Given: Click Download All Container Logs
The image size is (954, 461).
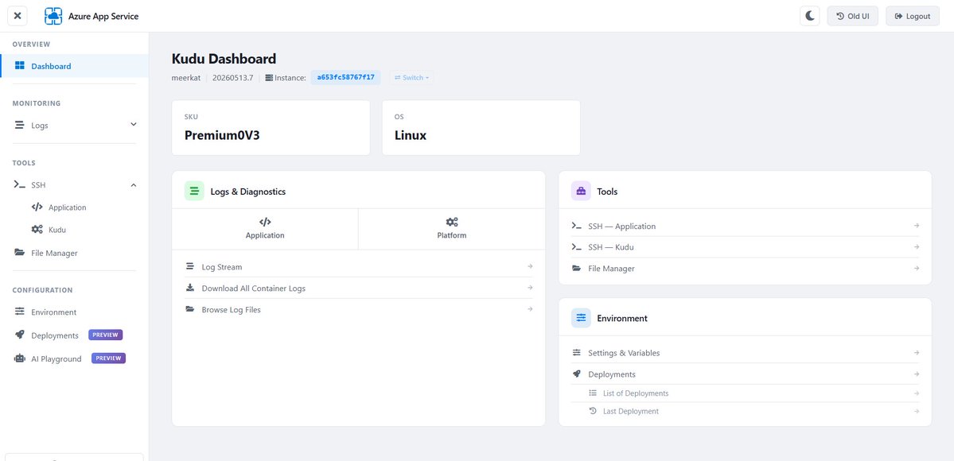Looking at the screenshot, I should [x=359, y=288].
